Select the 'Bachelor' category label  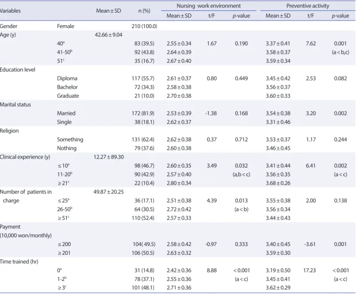coord(67,87)
